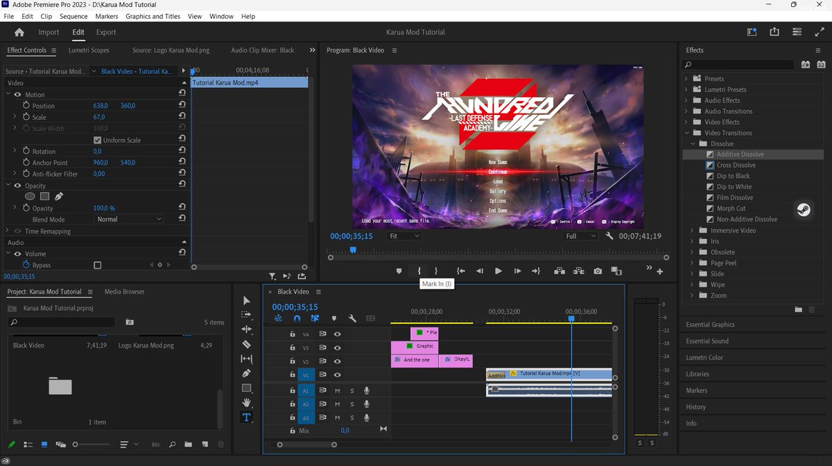Toggle Snap in Timeline magnet icon
The image size is (832, 466).
pos(297,319)
